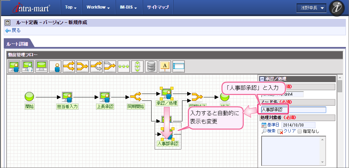The height and width of the screenshot is (168, 349).
Task: Open the 浅野幸長 user dropdown
Action: [x=311, y=8]
